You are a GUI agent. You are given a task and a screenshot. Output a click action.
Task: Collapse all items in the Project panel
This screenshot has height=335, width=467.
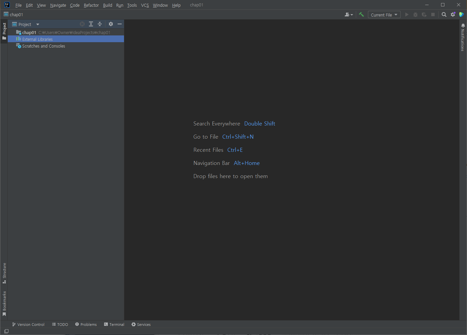pos(100,24)
